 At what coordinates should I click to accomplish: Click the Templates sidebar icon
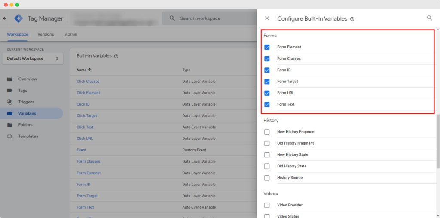point(10,136)
